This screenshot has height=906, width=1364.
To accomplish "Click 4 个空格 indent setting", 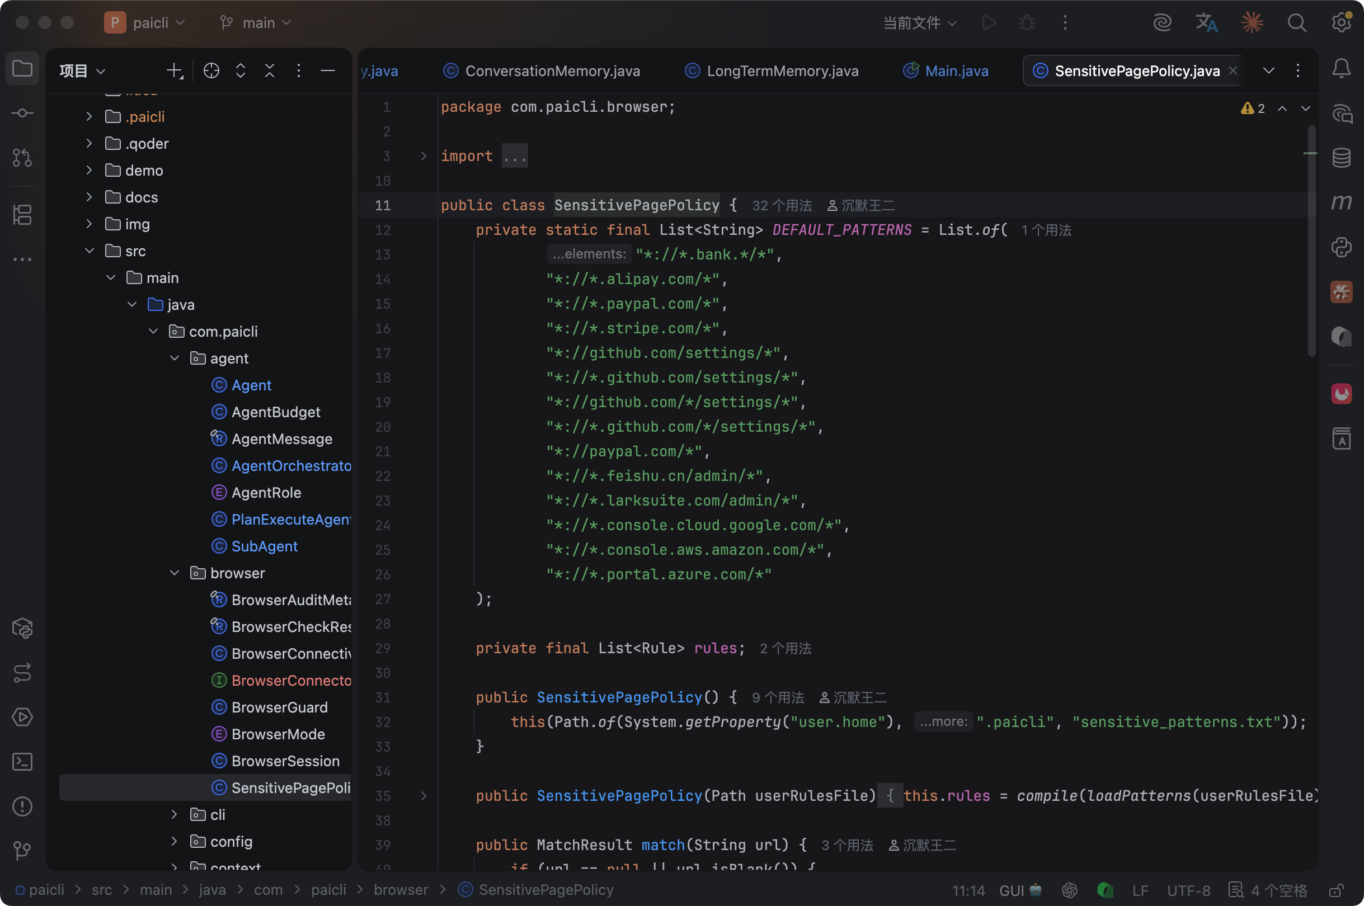I will [x=1269, y=890].
